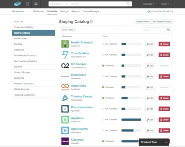Open the Ryan user menu
The image size is (185, 147).
point(165,4)
